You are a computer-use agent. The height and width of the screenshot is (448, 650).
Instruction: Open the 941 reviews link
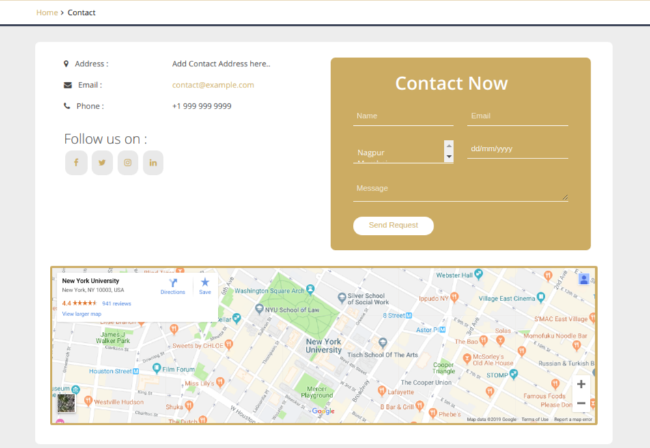tap(117, 304)
